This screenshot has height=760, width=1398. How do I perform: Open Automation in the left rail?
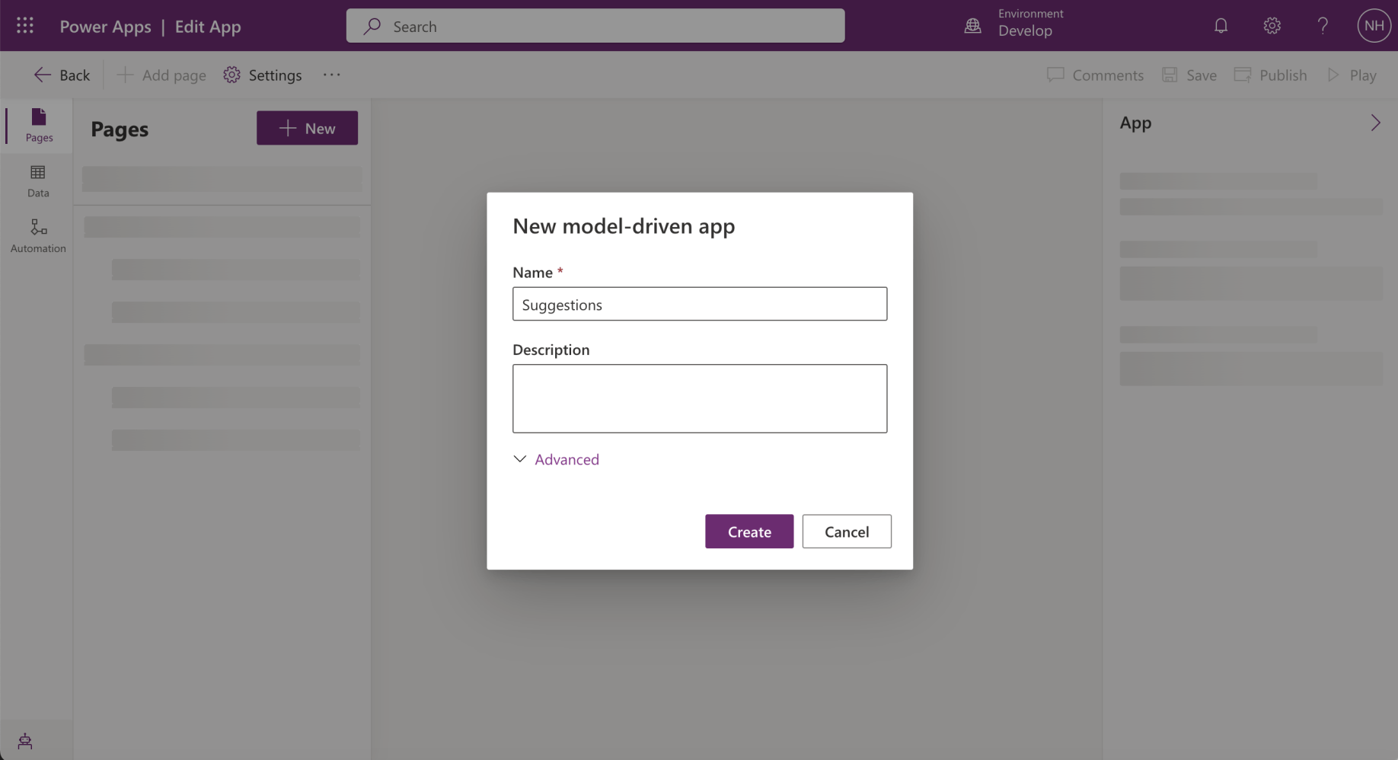click(38, 235)
